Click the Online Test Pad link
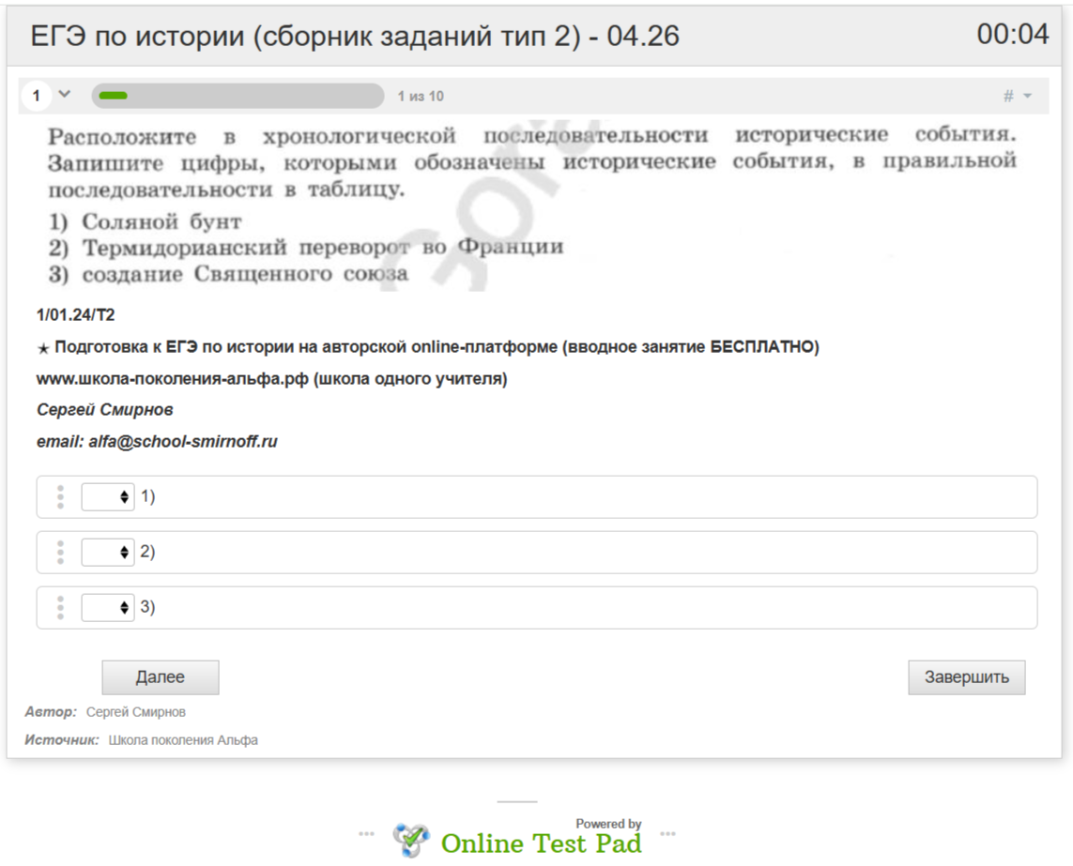Screen dimensions: 1073x866 click(x=541, y=843)
